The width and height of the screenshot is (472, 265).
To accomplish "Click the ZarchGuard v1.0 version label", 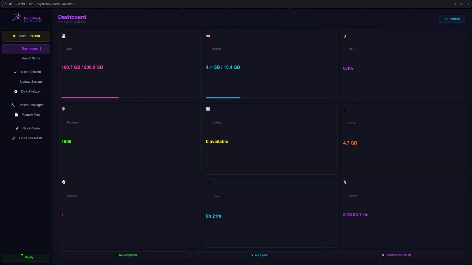I will pyautogui.click(x=33, y=21).
